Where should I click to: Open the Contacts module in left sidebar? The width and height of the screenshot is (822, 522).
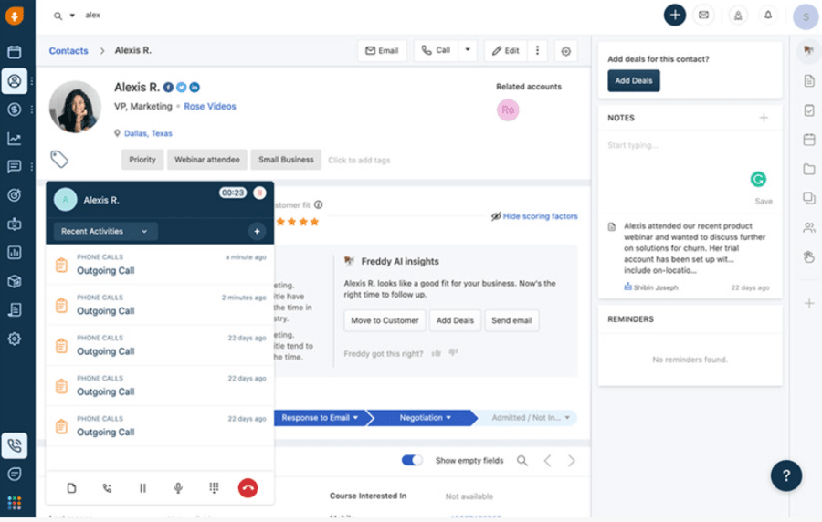point(15,81)
